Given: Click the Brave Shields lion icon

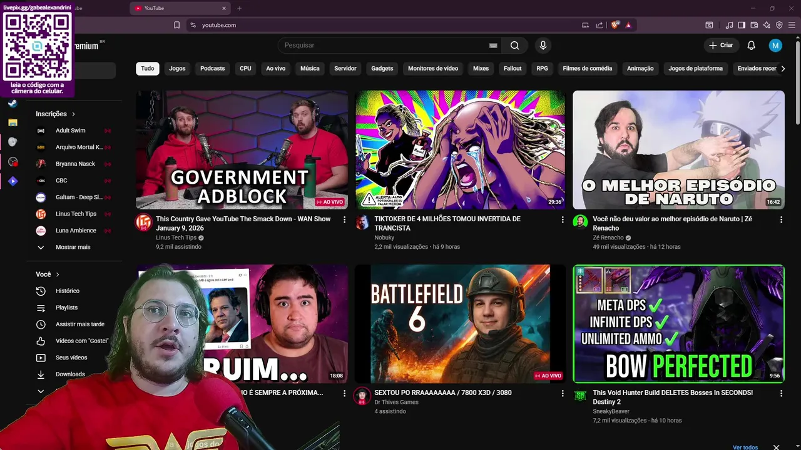Looking at the screenshot, I should click(x=615, y=25).
